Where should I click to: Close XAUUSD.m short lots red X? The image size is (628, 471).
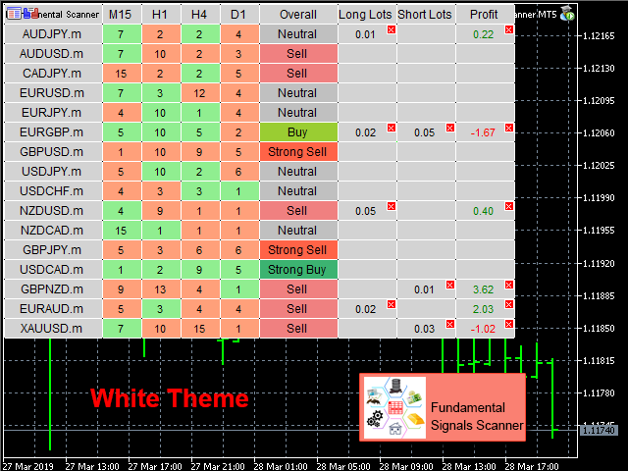pos(450,324)
